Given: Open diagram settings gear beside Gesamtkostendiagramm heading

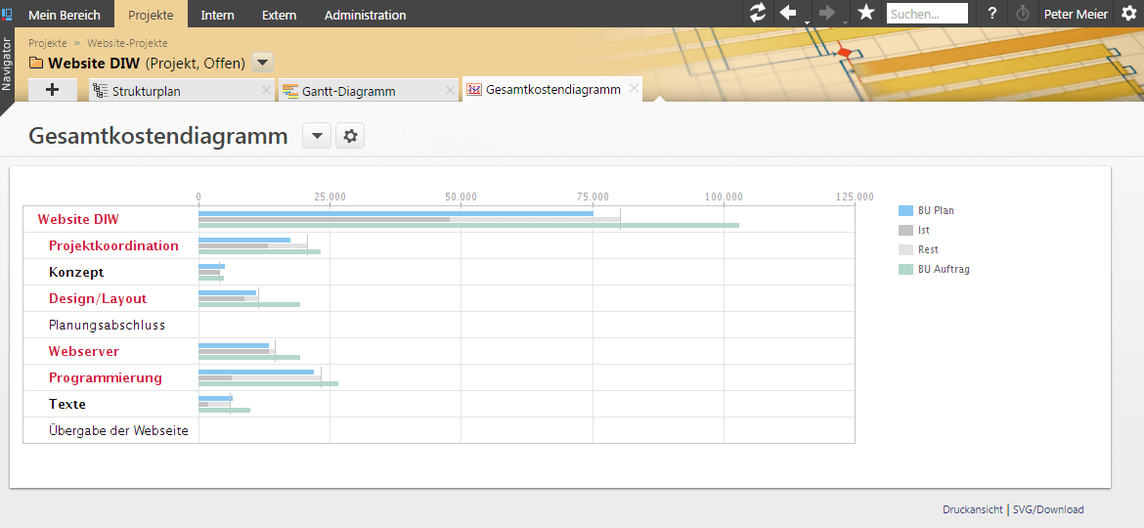Looking at the screenshot, I should (350, 136).
